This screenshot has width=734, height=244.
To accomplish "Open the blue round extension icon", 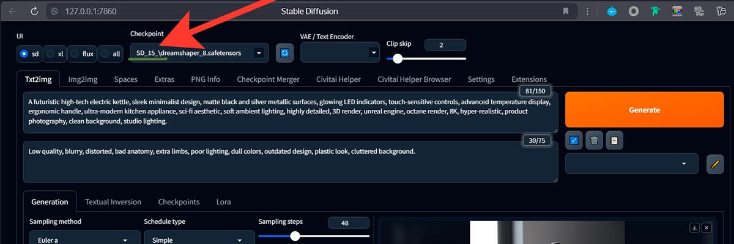I will [x=612, y=11].
